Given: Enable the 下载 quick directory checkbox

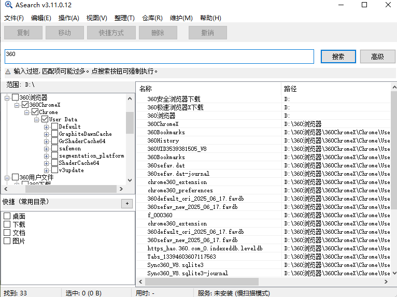Looking at the screenshot, I should click(x=7, y=224).
